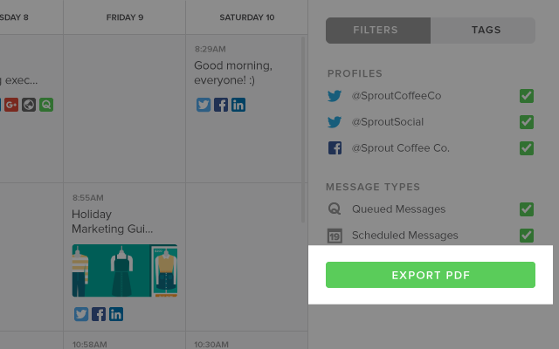Click Facebook icon under Holiday Marketing post
The image size is (559, 349).
tap(99, 314)
